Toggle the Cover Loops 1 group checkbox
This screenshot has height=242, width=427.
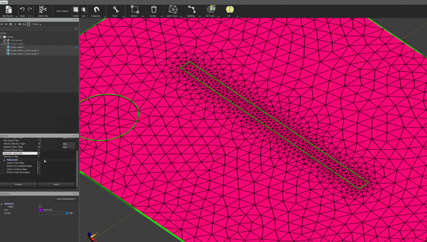pyautogui.click(x=4, y=44)
